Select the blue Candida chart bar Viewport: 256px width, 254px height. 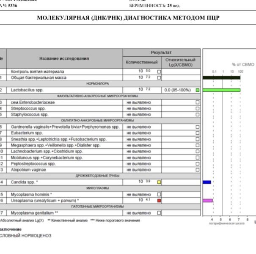207,182
